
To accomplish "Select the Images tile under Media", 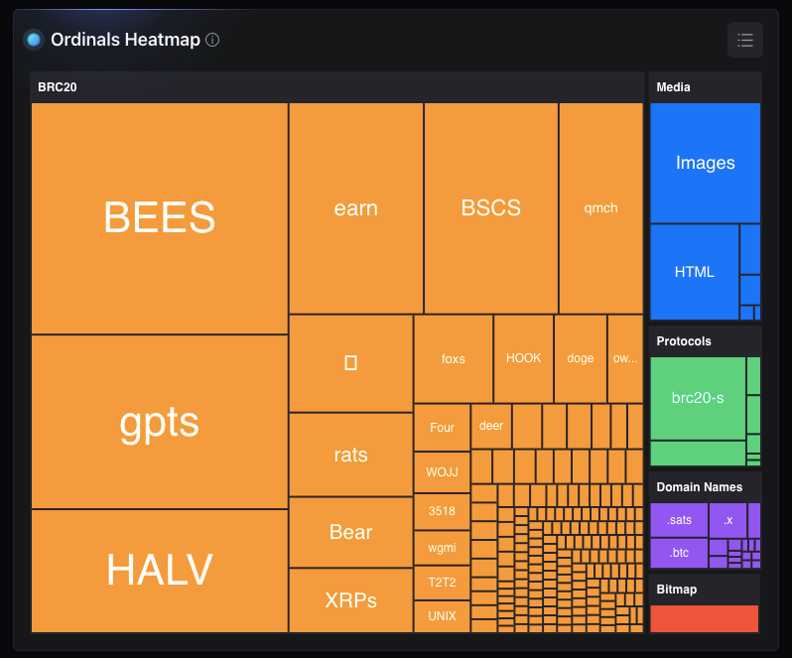I will coord(705,163).
